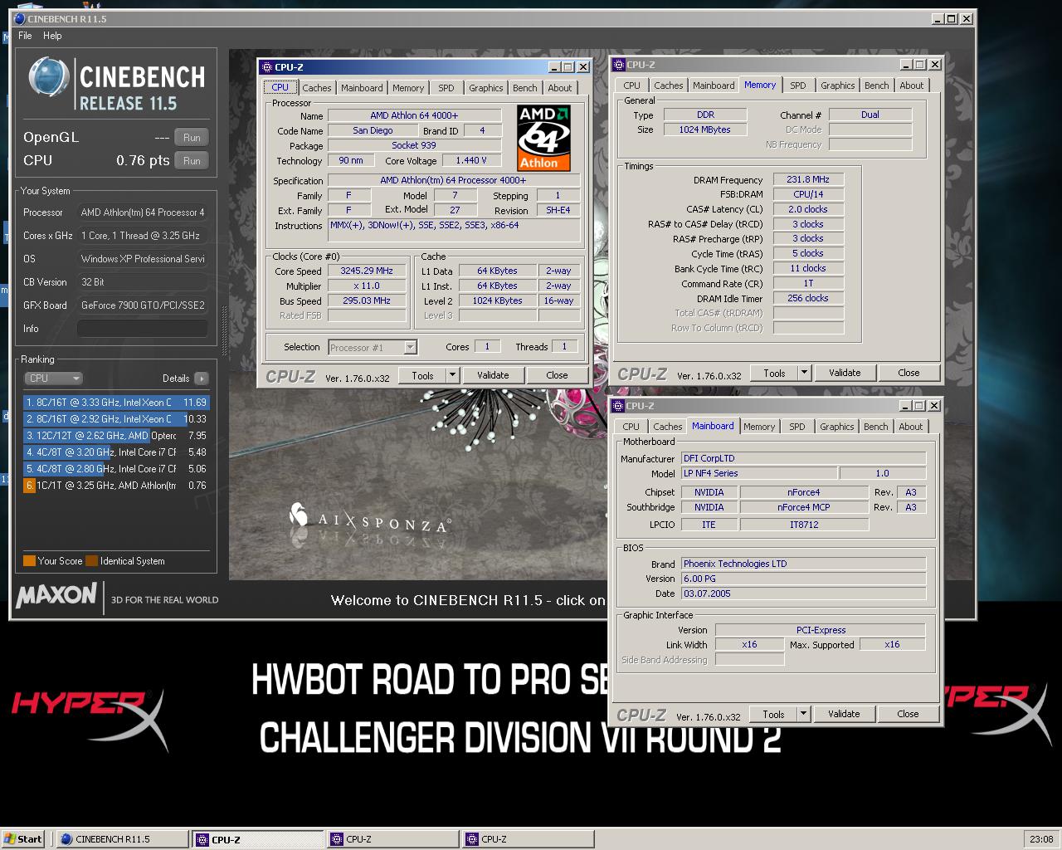1062x850 pixels.
Task: Open Caches tab in CPU-Z Mainboard window
Action: click(x=667, y=427)
